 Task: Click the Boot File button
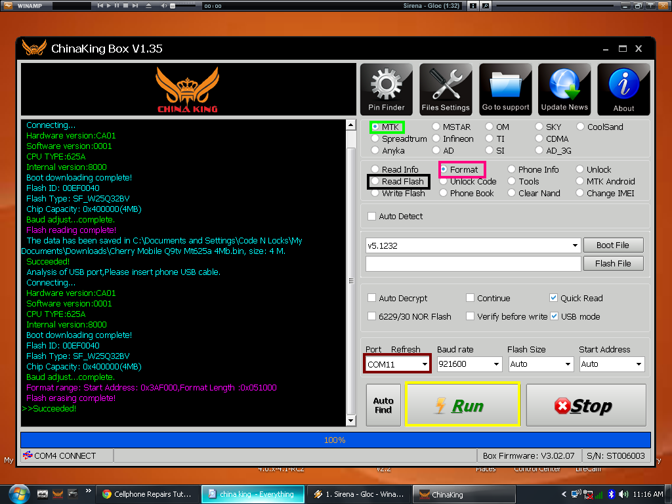pyautogui.click(x=614, y=245)
